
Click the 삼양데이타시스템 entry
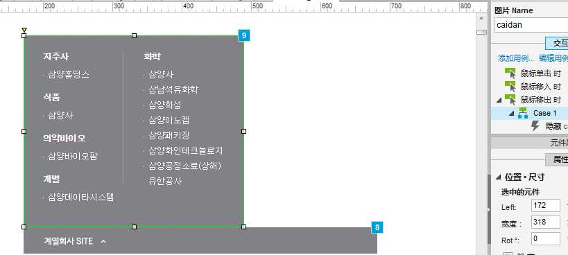(80, 197)
